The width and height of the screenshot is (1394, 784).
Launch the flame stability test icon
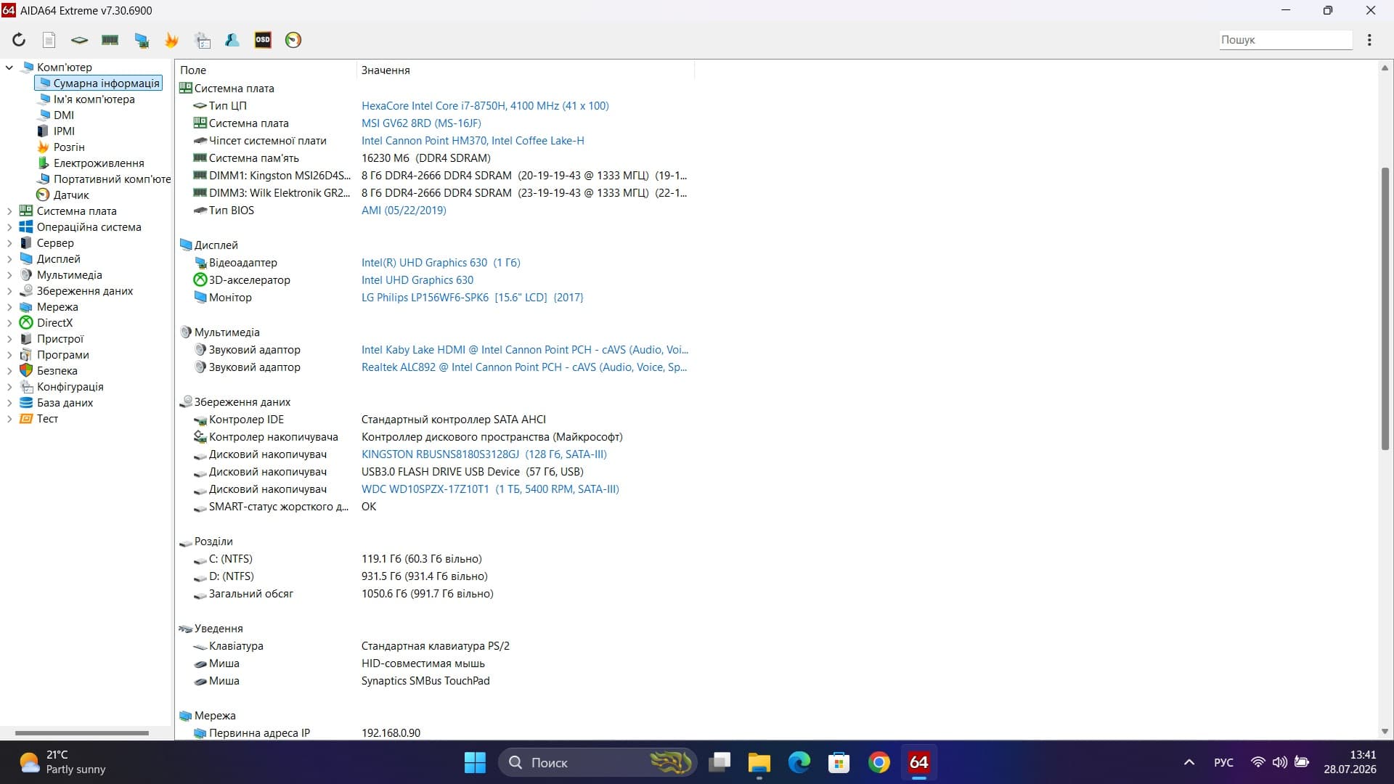tap(171, 40)
